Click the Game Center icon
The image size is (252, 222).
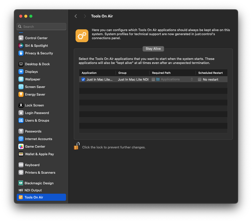tap(21, 146)
